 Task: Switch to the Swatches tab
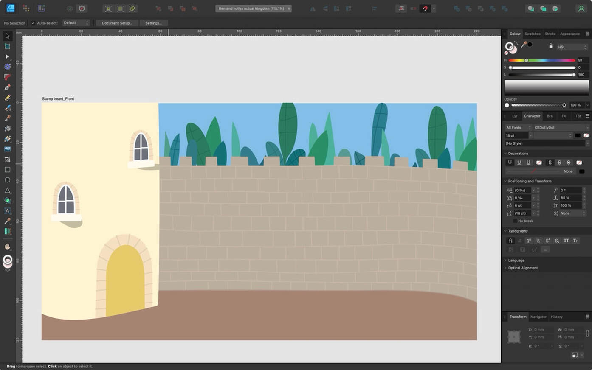(533, 34)
